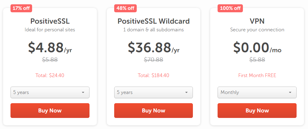Screen dimensions: 308x129
Task: Click the 17% off badge
Action: point(21,8)
